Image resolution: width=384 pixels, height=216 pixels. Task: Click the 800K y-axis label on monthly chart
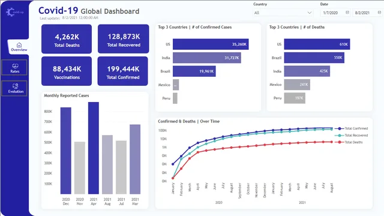tap(48, 112)
